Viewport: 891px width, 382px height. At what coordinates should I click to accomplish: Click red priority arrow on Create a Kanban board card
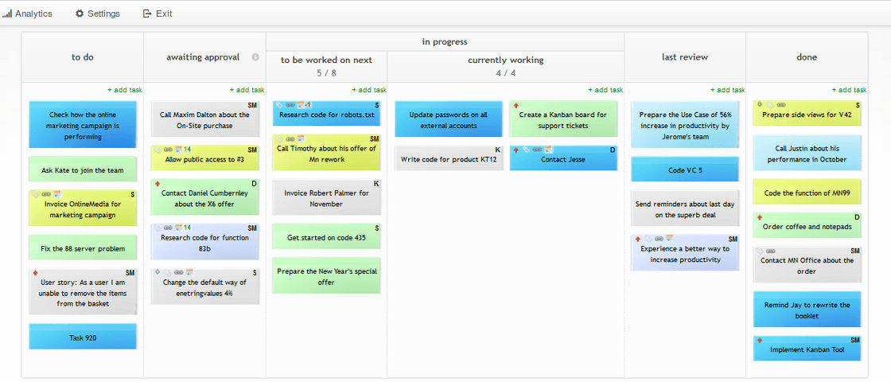click(516, 105)
